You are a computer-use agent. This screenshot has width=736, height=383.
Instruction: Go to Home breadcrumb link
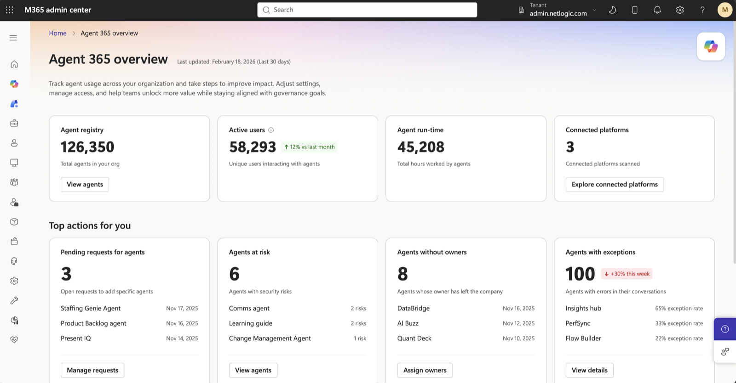click(x=58, y=33)
